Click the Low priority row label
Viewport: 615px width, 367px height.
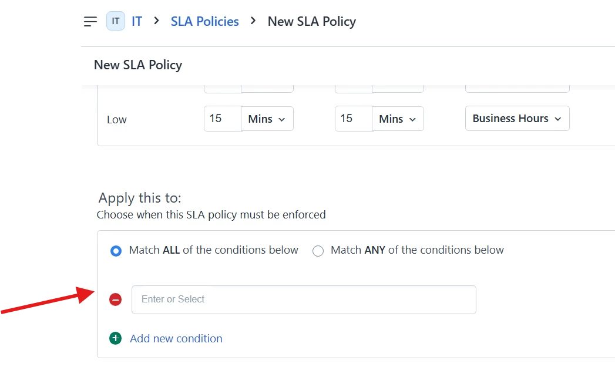(x=117, y=120)
